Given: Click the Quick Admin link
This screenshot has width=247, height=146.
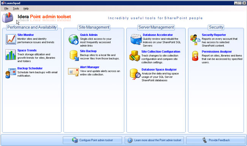Looking at the screenshot, I should click(x=89, y=35).
